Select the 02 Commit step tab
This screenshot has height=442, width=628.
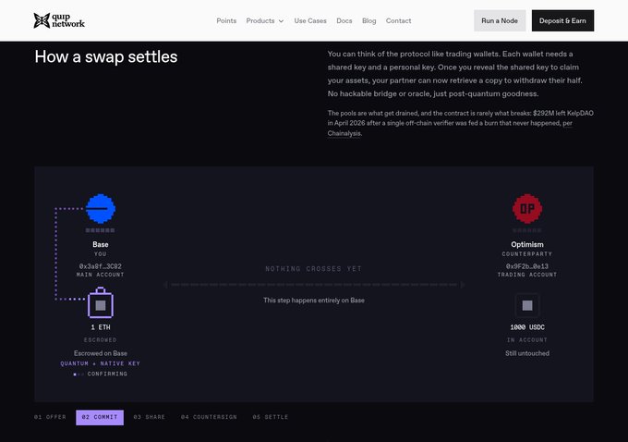(100, 418)
